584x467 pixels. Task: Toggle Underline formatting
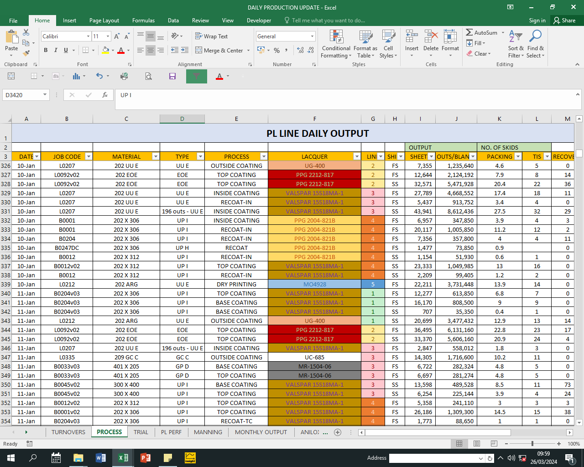point(66,50)
